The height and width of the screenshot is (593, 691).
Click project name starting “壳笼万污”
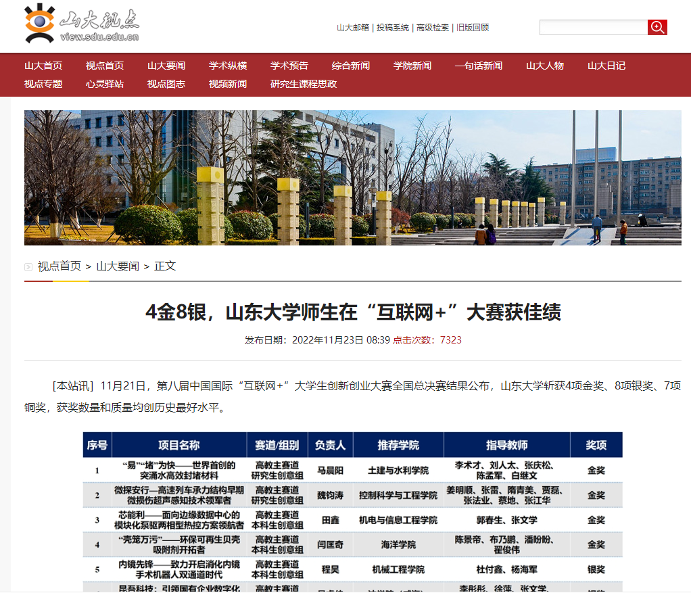point(179,544)
